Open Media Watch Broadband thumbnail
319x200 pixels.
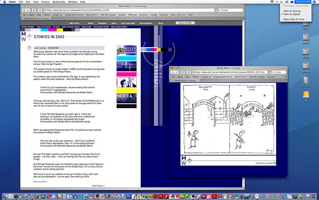click(126, 50)
